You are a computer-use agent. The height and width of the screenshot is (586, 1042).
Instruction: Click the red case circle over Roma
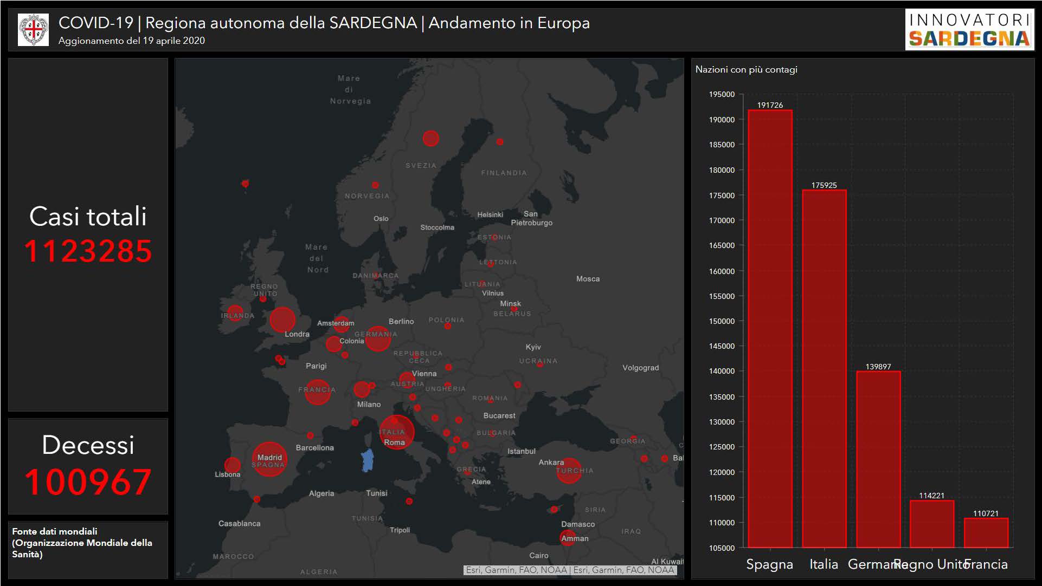pos(397,432)
